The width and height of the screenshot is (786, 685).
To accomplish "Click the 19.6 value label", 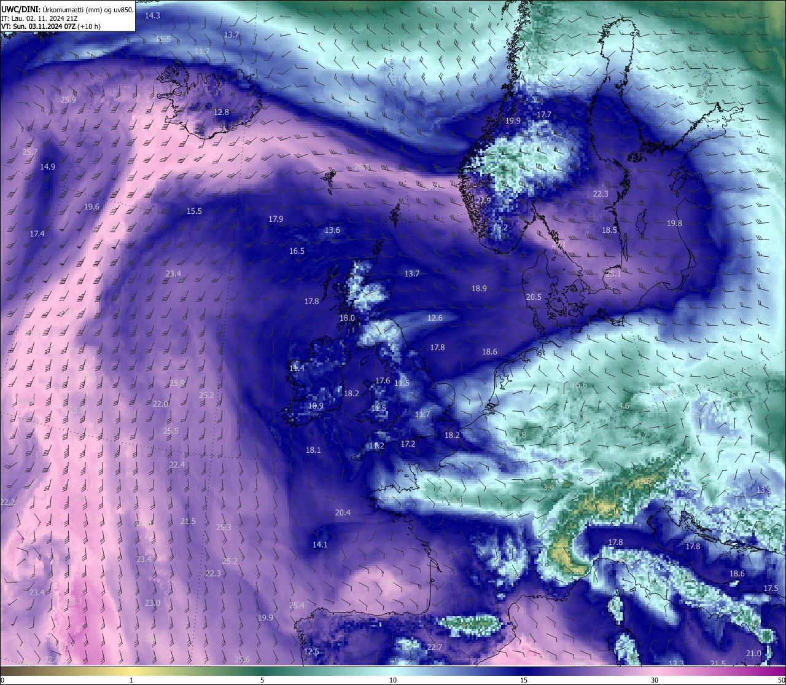I will 91,207.
